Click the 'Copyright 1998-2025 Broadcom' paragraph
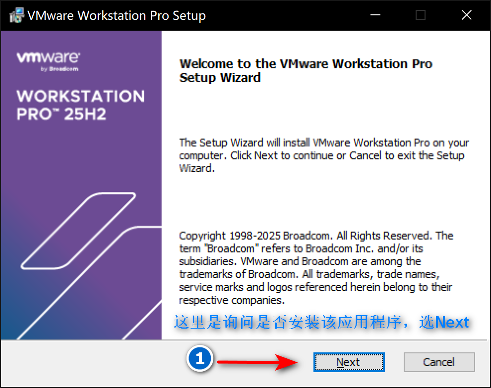The width and height of the screenshot is (491, 388). (x=316, y=268)
